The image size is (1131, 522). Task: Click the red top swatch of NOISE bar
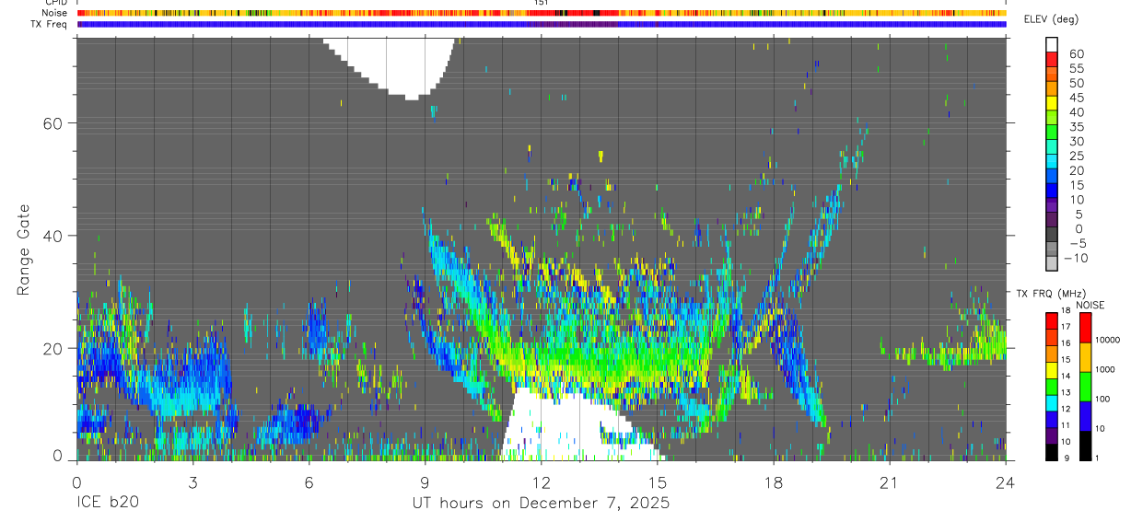click(x=1085, y=328)
